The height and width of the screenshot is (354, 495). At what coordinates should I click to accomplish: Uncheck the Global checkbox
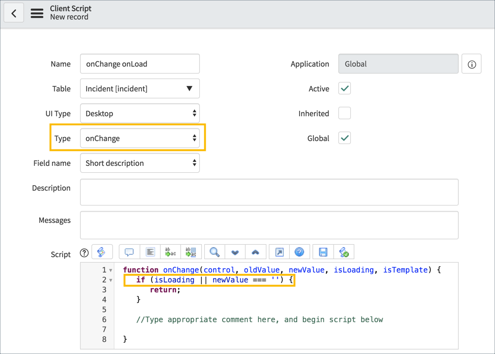click(344, 138)
